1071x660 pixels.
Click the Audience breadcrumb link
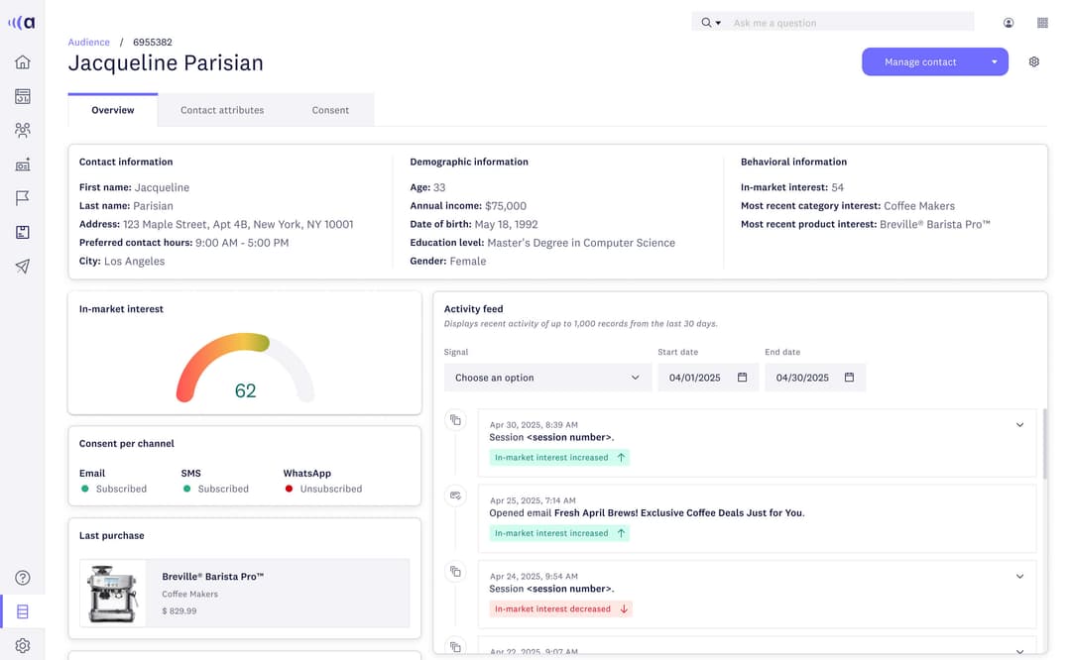click(x=88, y=42)
